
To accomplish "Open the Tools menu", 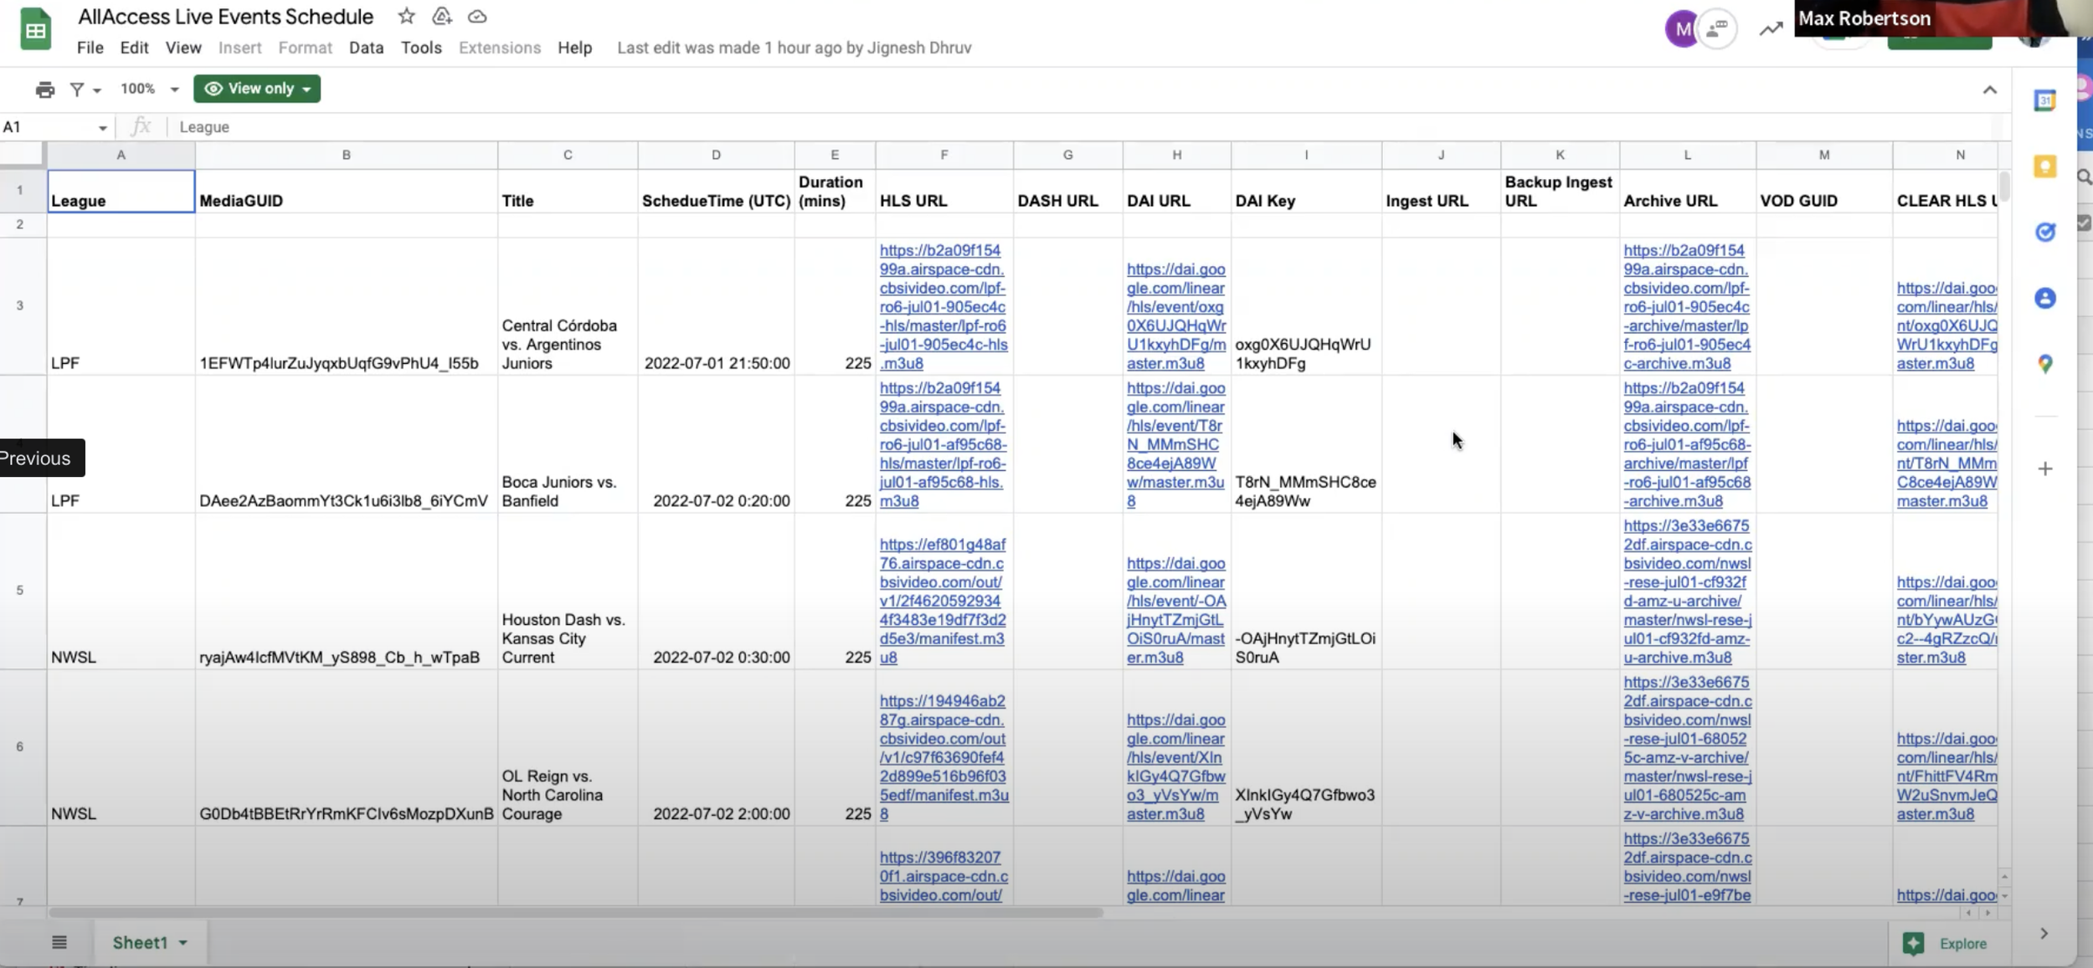I will pos(420,48).
